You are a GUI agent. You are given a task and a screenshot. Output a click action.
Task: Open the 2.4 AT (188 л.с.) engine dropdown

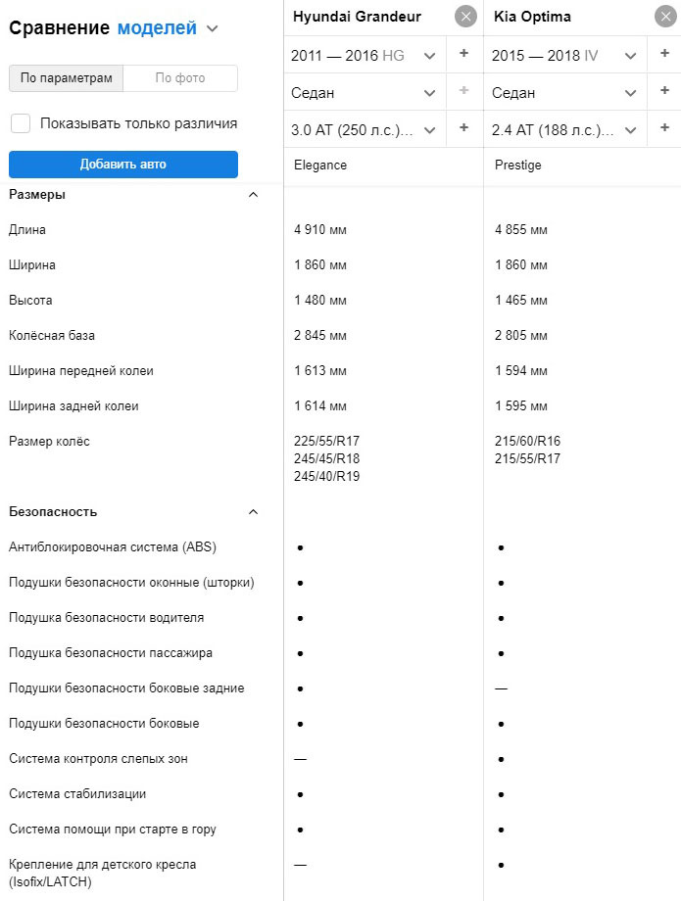pyautogui.click(x=565, y=130)
